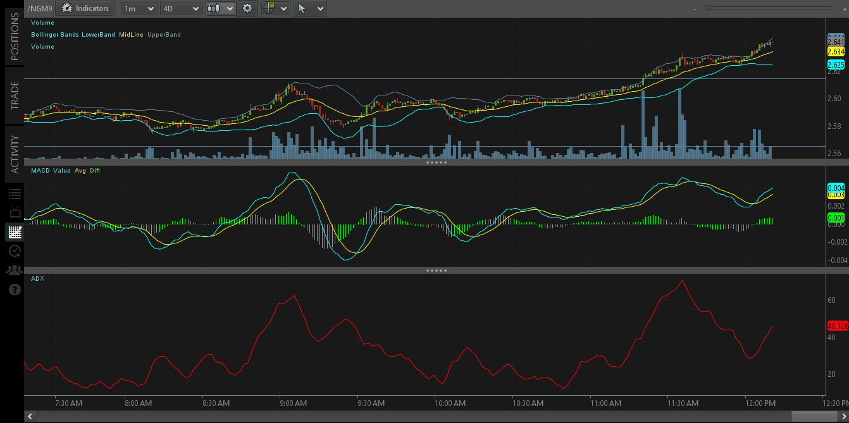This screenshot has width=849, height=423.
Task: Open chart settings gear icon
Action: coord(247,8)
